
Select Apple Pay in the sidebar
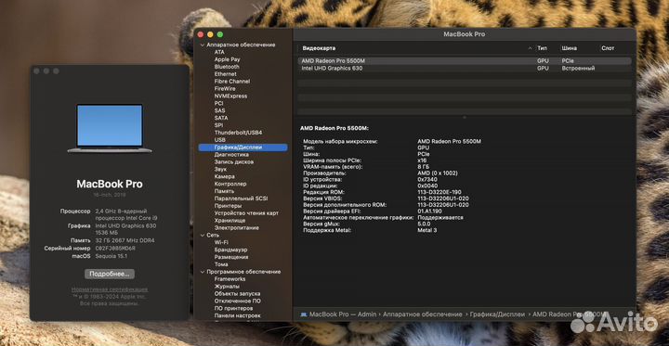(227, 59)
